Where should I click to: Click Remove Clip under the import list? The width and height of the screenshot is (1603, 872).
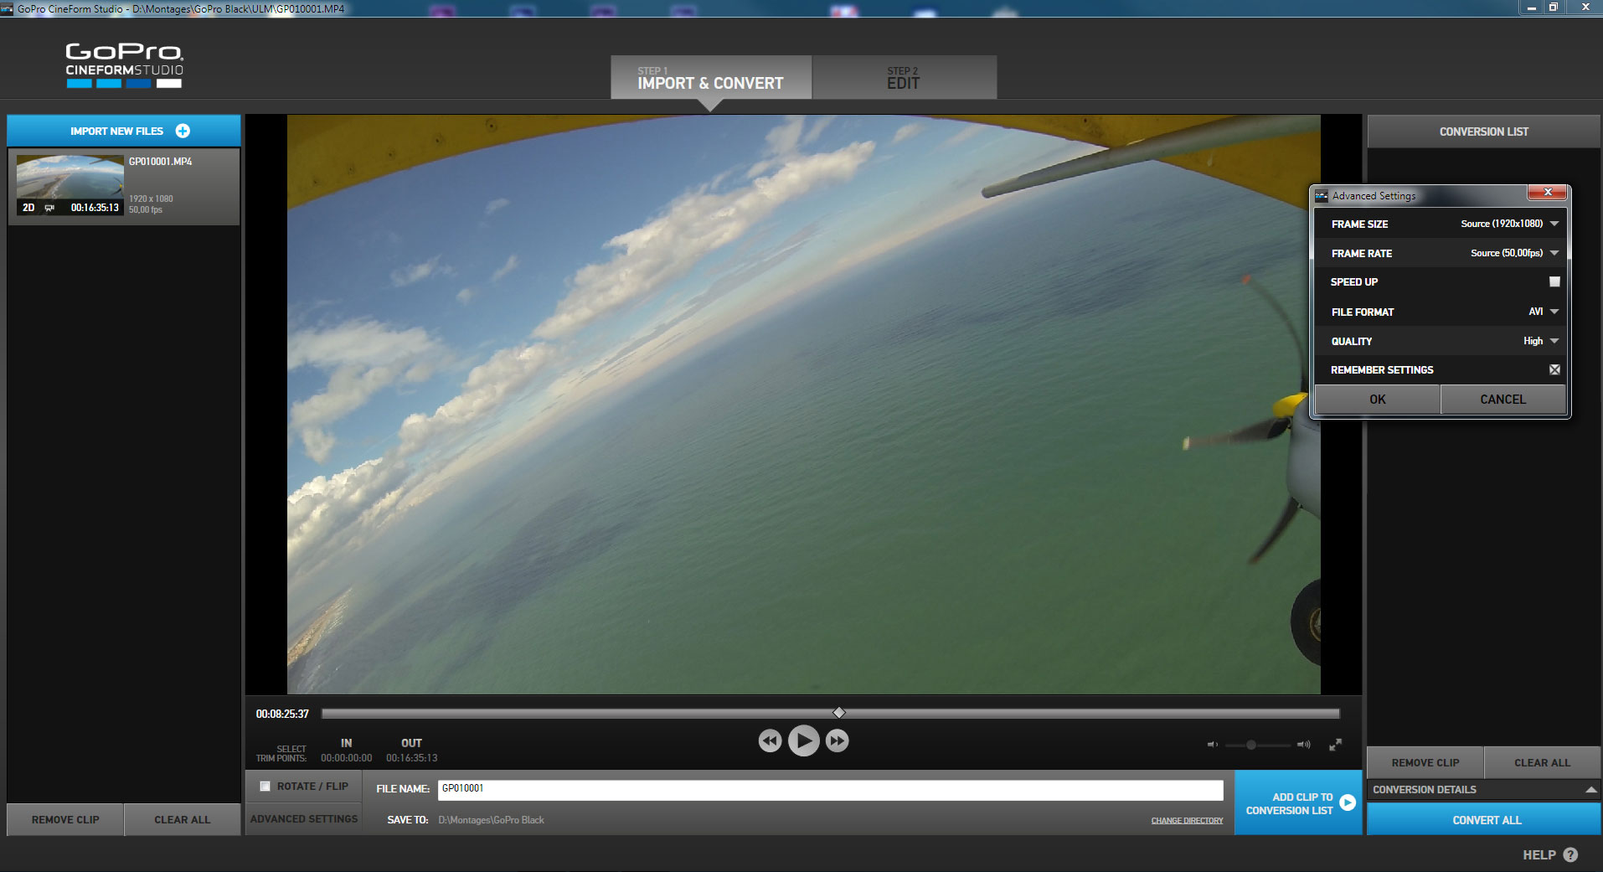coord(65,820)
